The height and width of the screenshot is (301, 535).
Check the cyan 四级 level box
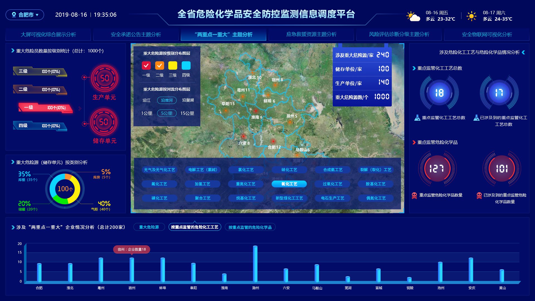[186, 65]
